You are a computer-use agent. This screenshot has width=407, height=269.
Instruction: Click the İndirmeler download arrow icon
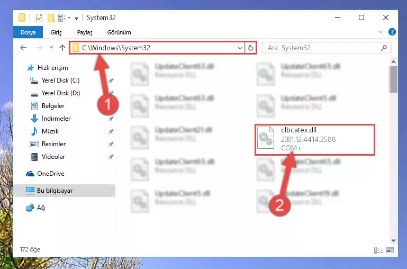pos(34,119)
